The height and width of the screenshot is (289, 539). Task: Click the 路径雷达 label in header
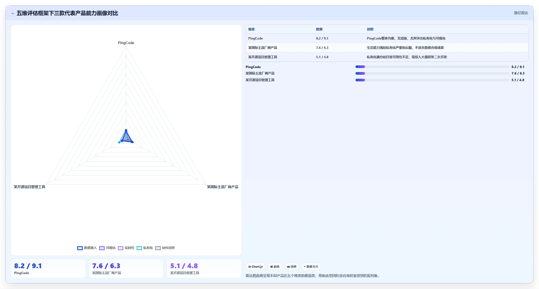[x=521, y=13]
